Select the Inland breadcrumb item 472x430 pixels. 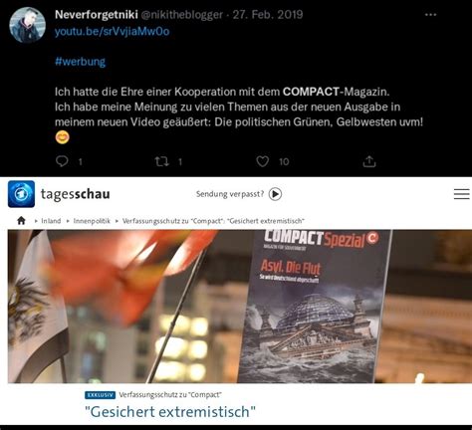tap(51, 221)
